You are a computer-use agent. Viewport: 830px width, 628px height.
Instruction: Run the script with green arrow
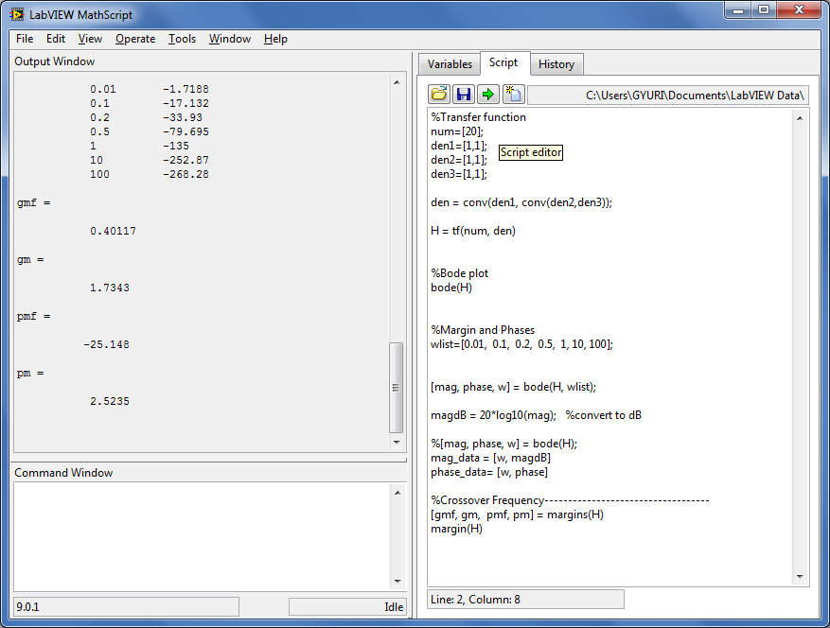(x=488, y=95)
